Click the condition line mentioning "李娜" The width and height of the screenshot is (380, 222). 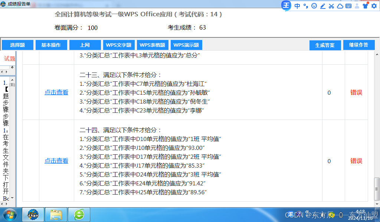click(x=141, y=111)
